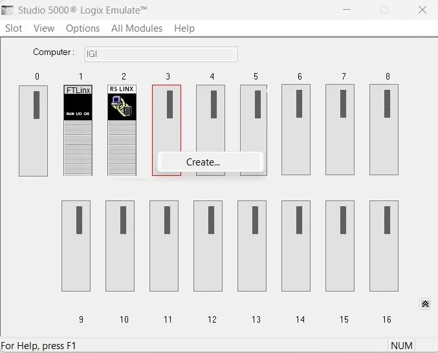Select empty chassis slot 11
The width and height of the screenshot is (438, 353).
(x=164, y=246)
